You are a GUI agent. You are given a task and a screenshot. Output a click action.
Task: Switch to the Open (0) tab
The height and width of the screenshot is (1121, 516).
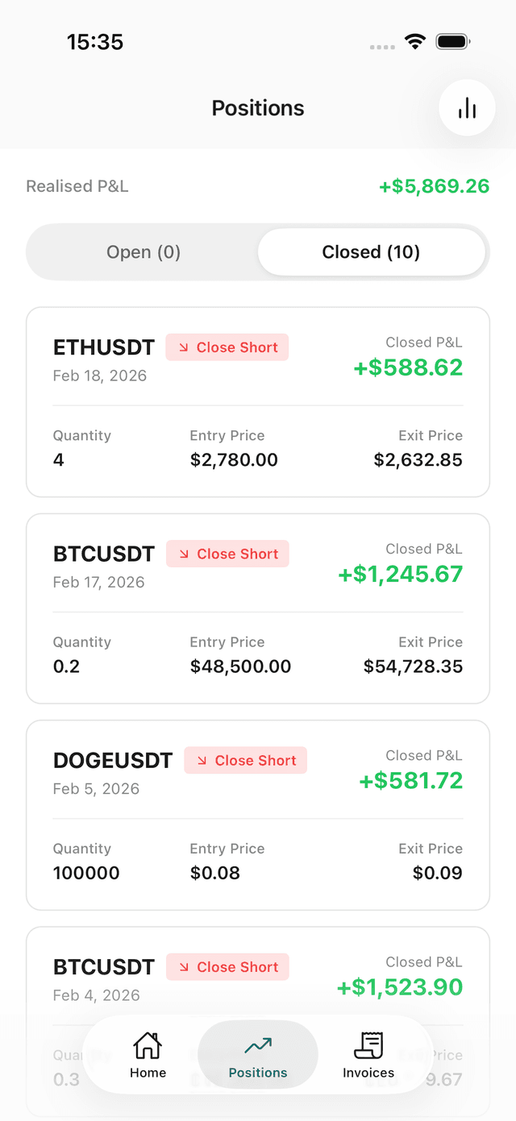[143, 251]
